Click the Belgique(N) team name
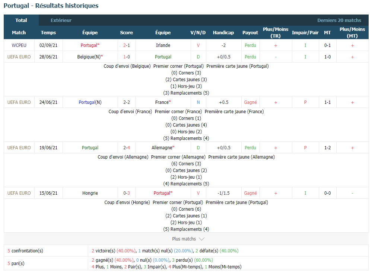This screenshot has width=372, height=274. pos(90,57)
